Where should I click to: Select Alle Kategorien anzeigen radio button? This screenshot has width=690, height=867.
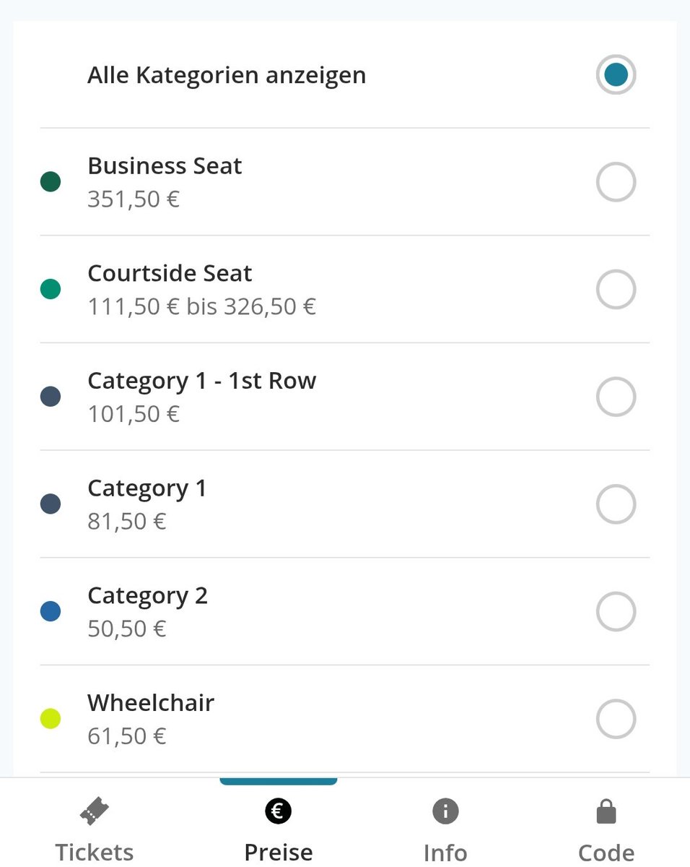tap(616, 74)
